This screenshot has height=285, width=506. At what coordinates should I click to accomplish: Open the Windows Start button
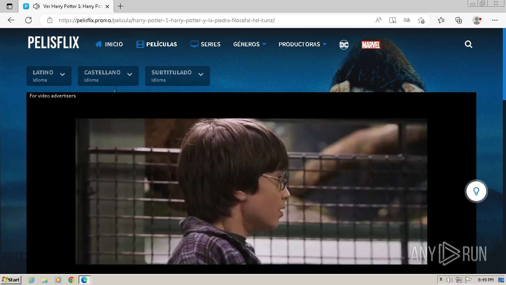11,280
